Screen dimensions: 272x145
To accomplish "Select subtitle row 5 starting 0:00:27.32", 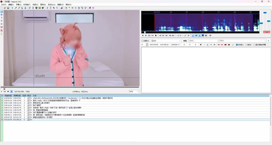I will pos(135,107).
